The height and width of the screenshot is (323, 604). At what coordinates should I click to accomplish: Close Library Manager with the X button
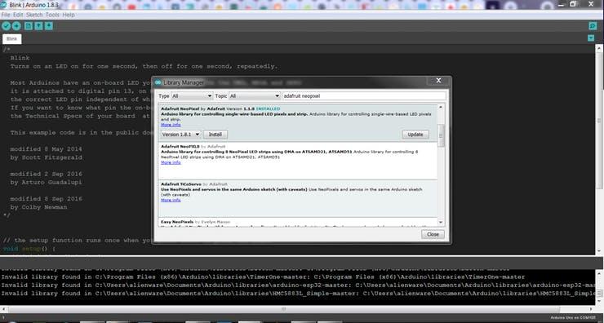coord(438,81)
